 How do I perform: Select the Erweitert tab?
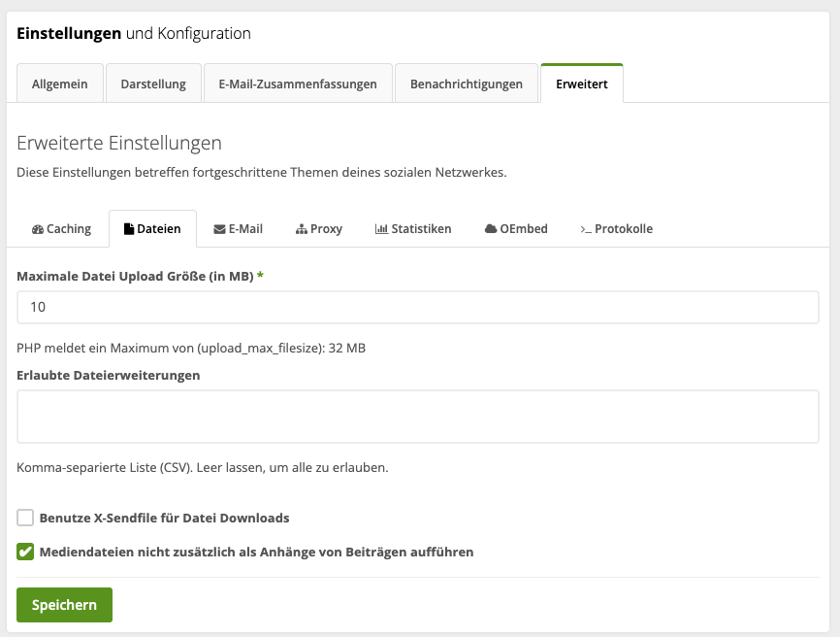581,84
